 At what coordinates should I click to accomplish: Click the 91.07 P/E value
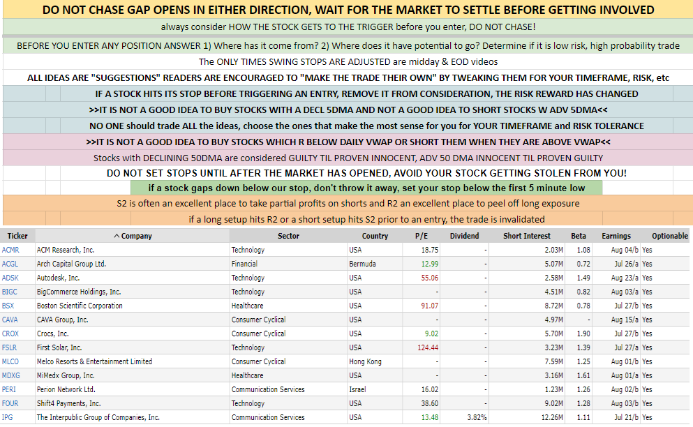[x=430, y=306]
